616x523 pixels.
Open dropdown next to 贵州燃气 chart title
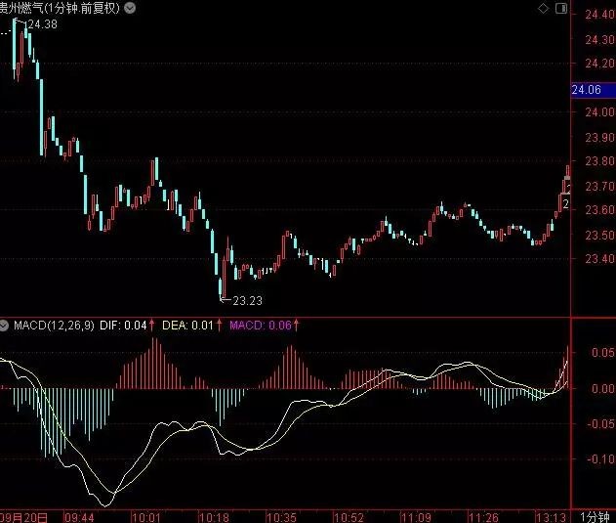click(130, 8)
